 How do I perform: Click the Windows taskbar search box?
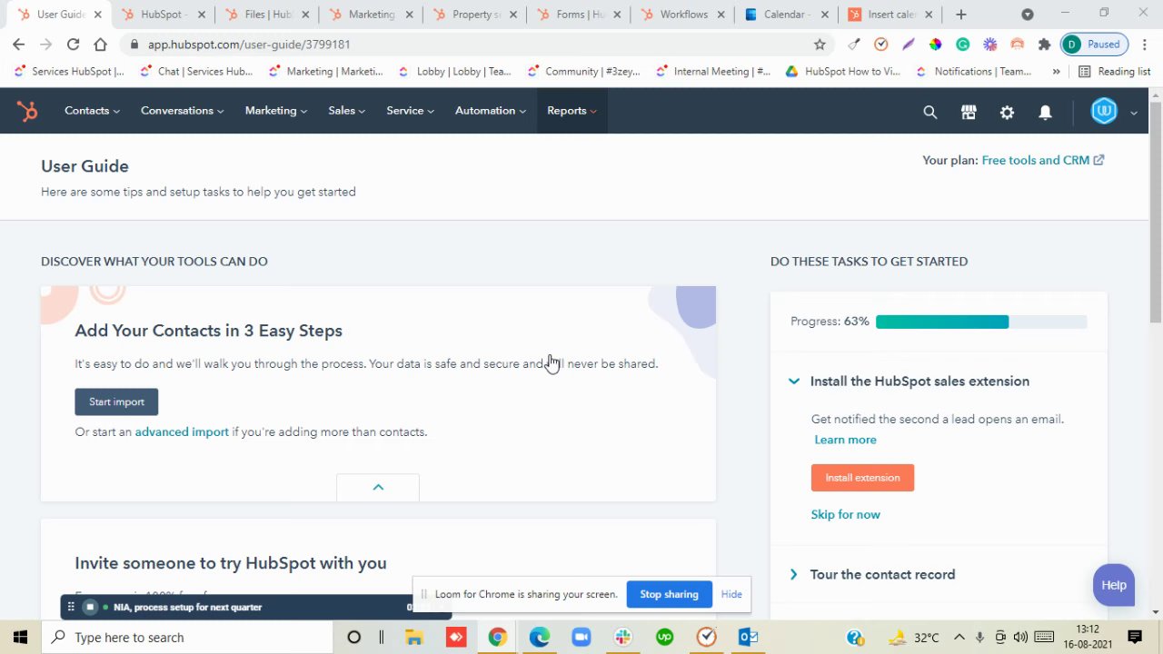click(185, 637)
